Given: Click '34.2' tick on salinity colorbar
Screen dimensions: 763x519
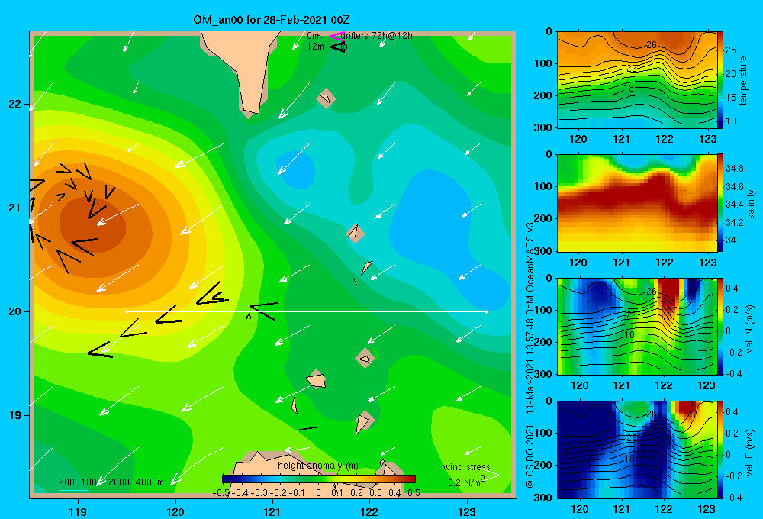Looking at the screenshot, I should pyautogui.click(x=734, y=223).
